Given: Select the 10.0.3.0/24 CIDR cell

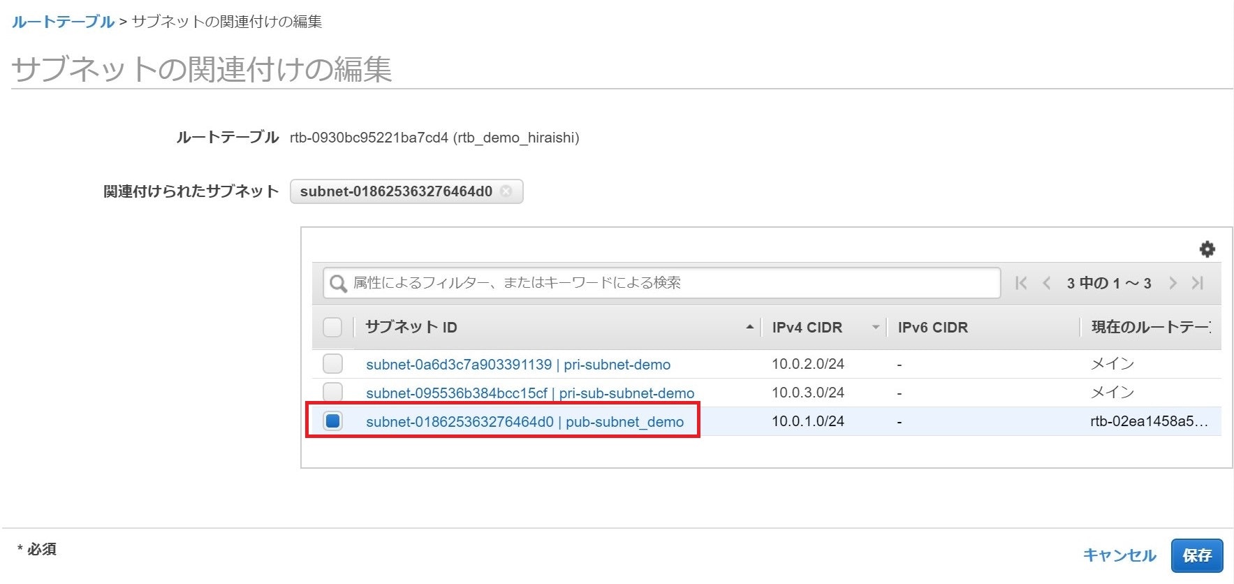Looking at the screenshot, I should click(x=808, y=393).
